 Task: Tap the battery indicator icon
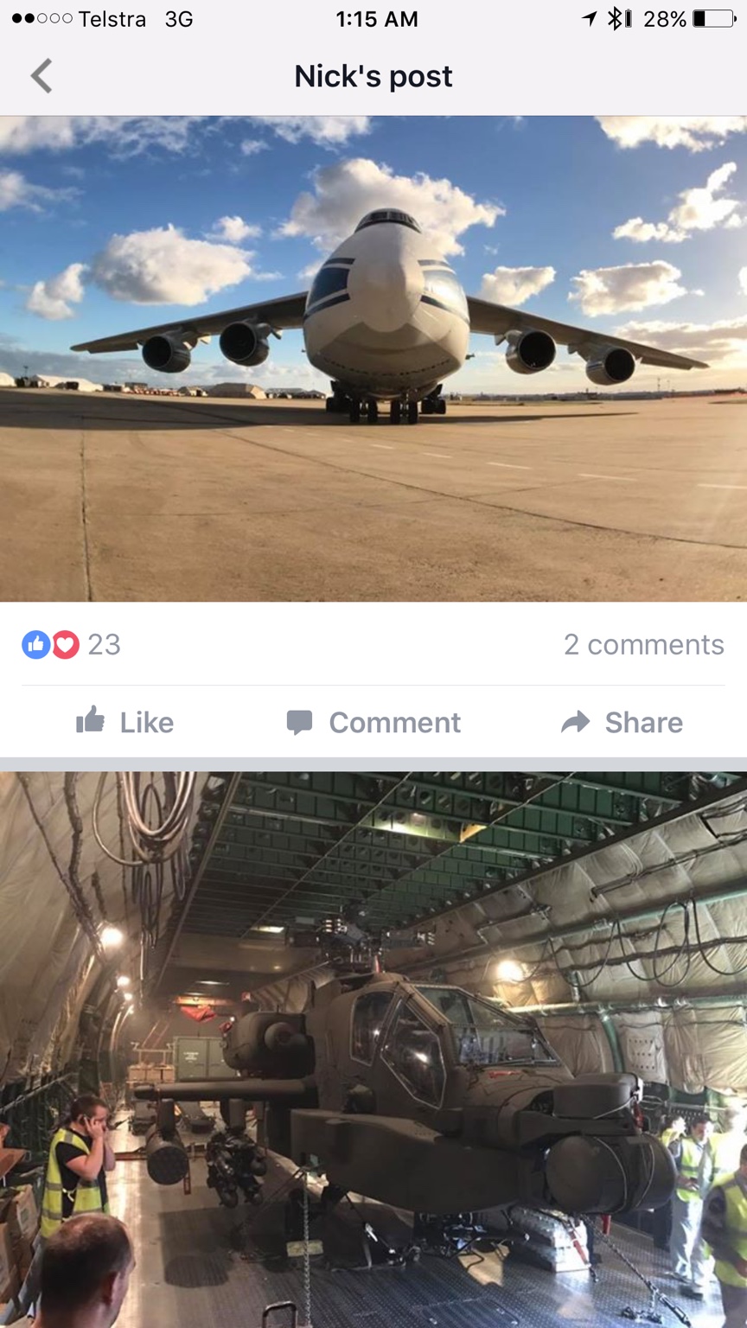[714, 19]
